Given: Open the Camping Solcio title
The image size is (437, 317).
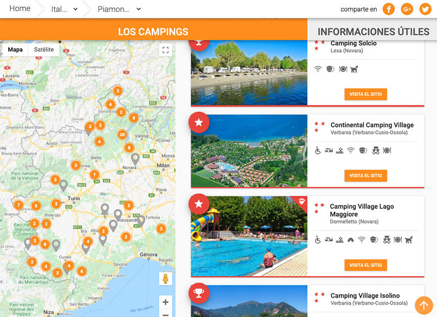Looking at the screenshot, I should [x=353, y=43].
